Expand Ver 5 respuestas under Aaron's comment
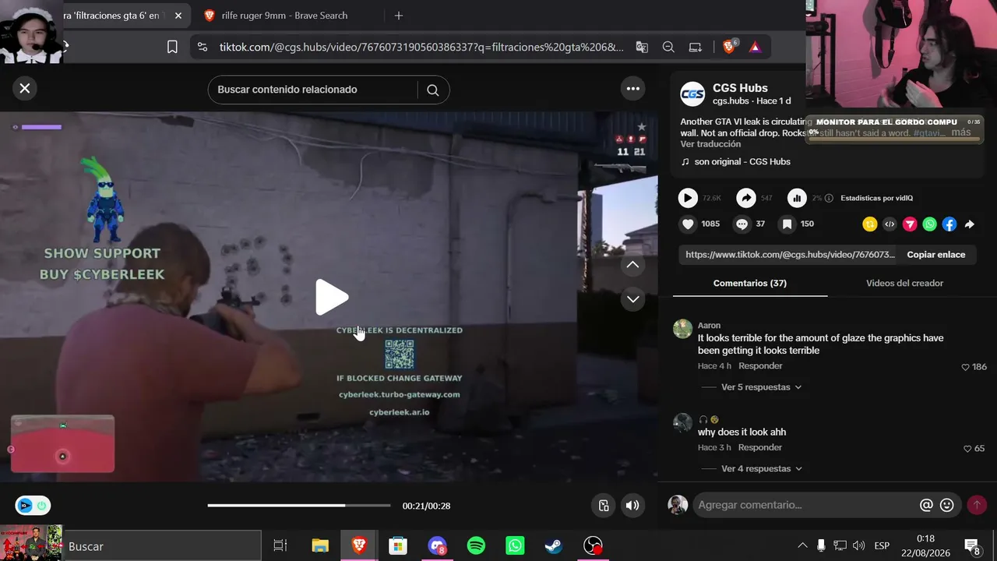 [761, 387]
